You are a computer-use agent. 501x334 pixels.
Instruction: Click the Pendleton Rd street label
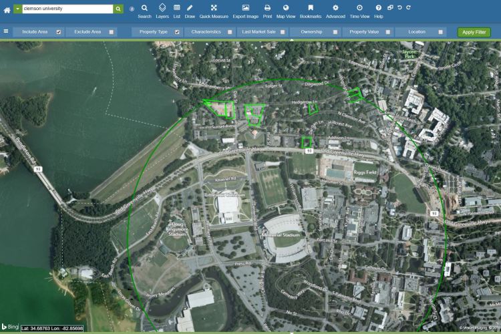(25, 151)
